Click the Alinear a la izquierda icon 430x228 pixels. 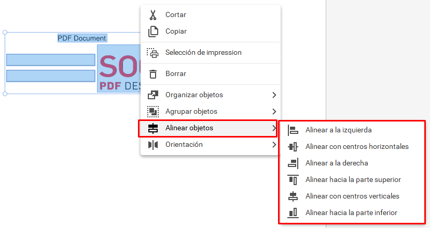(293, 130)
